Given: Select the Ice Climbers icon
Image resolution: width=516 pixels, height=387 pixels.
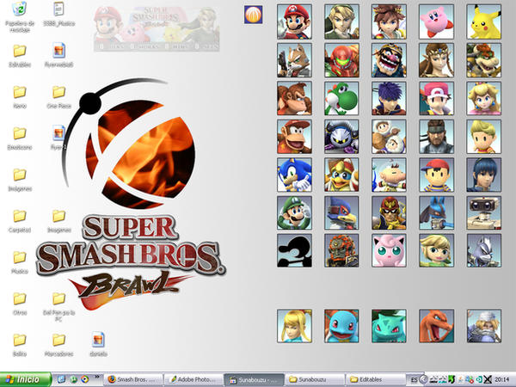Looking at the screenshot, I should (389, 137).
